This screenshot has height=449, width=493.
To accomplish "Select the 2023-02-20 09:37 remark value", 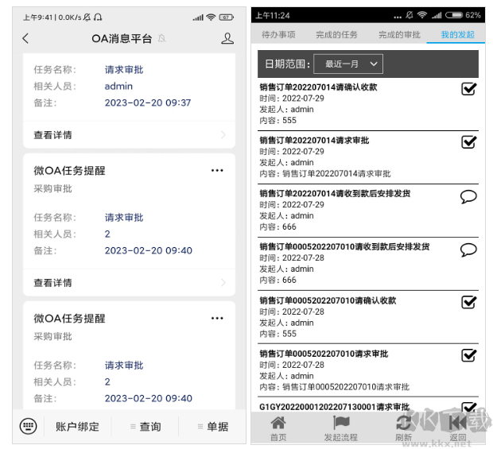I will click(x=148, y=103).
